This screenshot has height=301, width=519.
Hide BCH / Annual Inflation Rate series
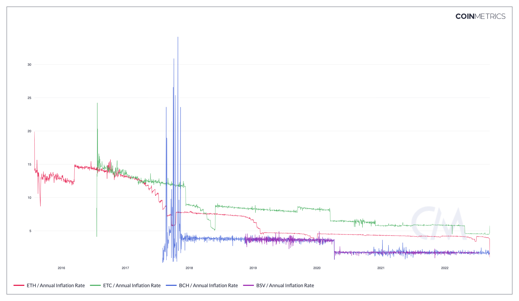208,285
